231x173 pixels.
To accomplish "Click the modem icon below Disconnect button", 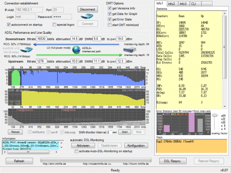I will pos(87,16).
